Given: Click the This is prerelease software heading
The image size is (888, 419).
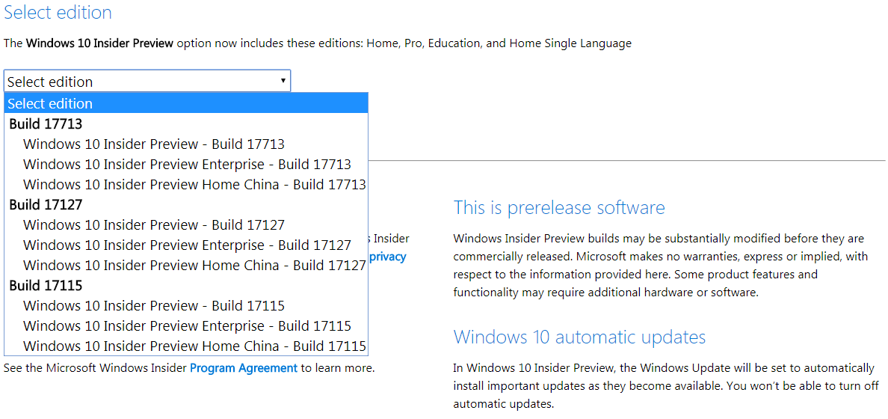Looking at the screenshot, I should 559,207.
